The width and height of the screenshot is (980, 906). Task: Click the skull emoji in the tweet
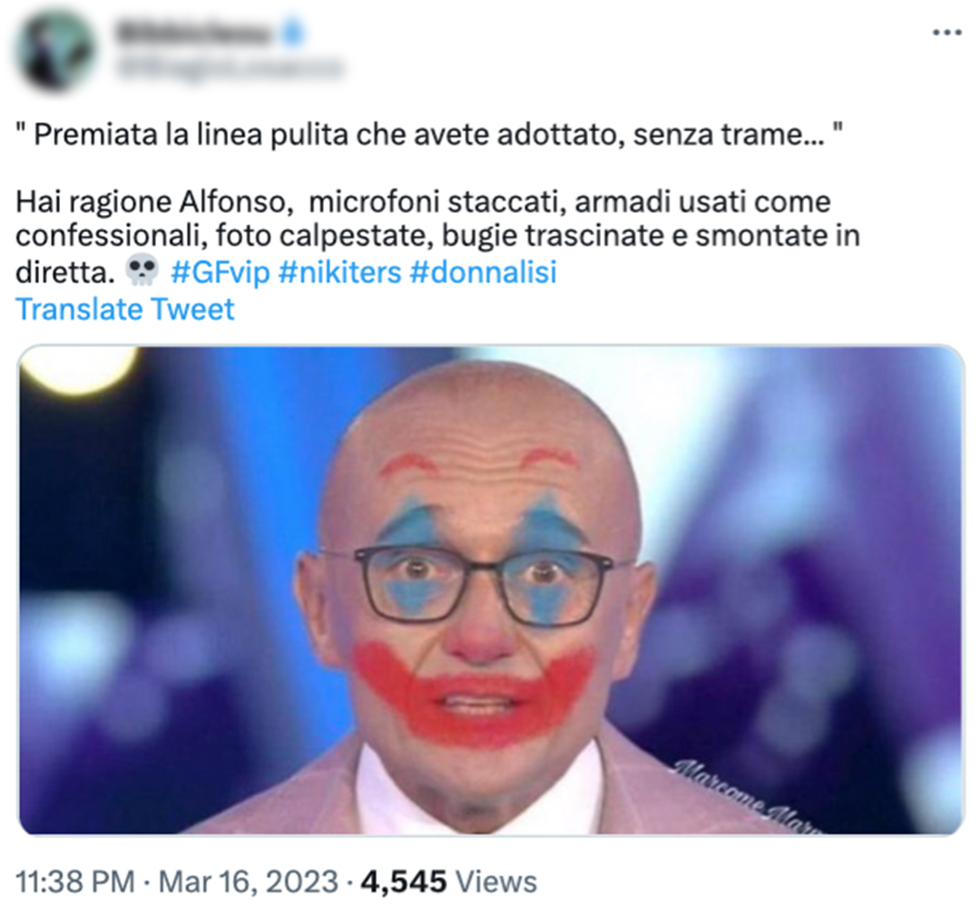(x=140, y=271)
